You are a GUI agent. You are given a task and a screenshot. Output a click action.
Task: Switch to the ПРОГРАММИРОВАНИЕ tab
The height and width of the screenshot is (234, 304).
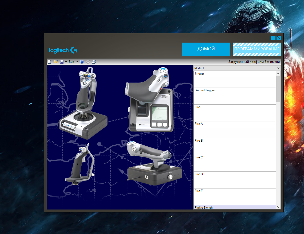tap(257, 49)
